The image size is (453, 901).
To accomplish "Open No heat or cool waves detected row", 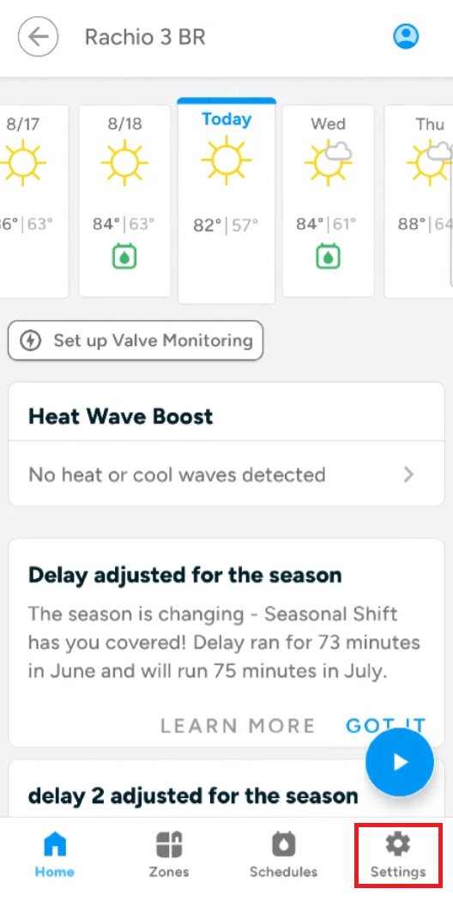I will click(226, 474).
